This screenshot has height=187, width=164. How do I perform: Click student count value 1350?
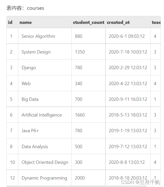(x=80, y=52)
